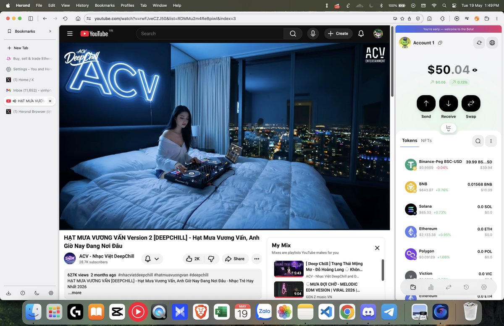Open wallet Receive action

(449, 103)
